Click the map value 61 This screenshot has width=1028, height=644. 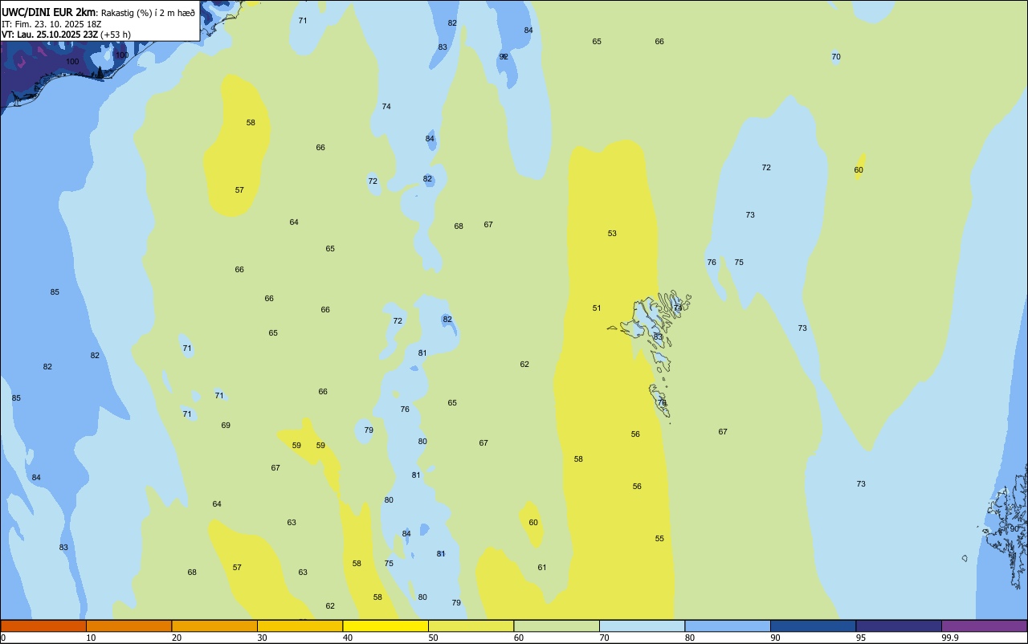[x=542, y=568]
